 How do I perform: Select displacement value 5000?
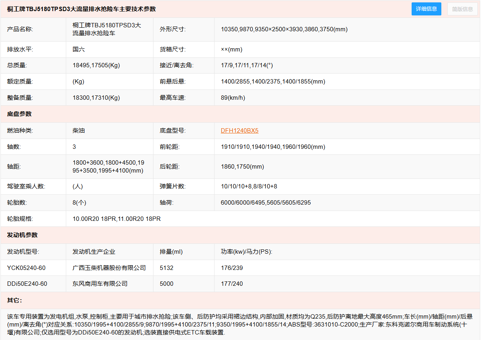(167, 284)
